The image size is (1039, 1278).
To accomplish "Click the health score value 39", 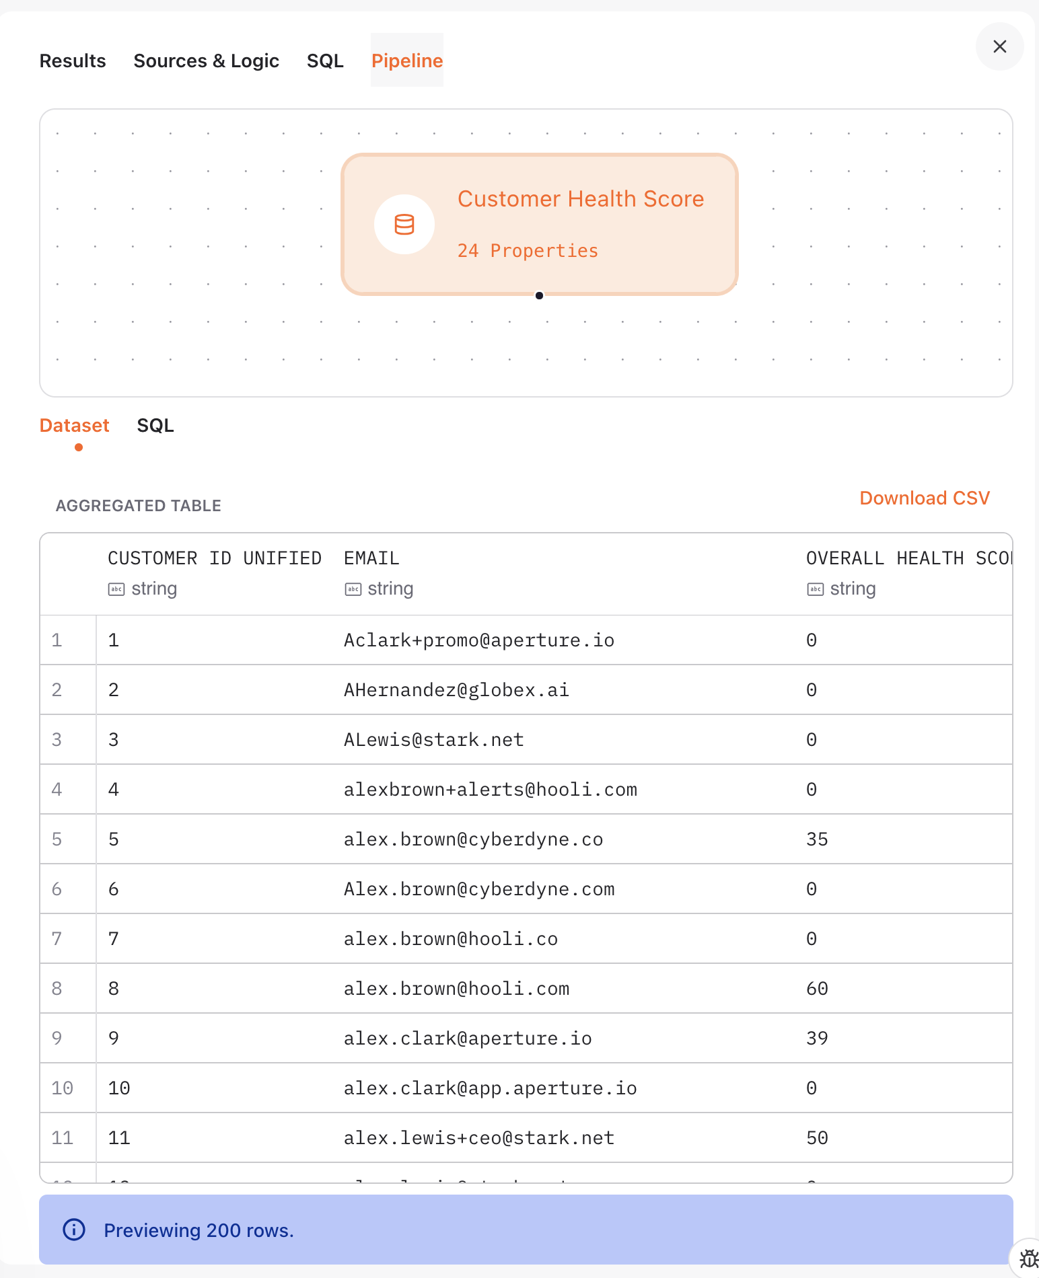I will (x=817, y=1038).
